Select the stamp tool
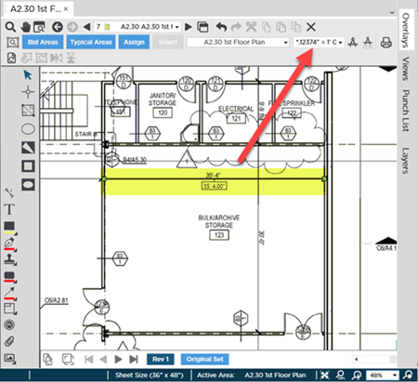 [10, 259]
